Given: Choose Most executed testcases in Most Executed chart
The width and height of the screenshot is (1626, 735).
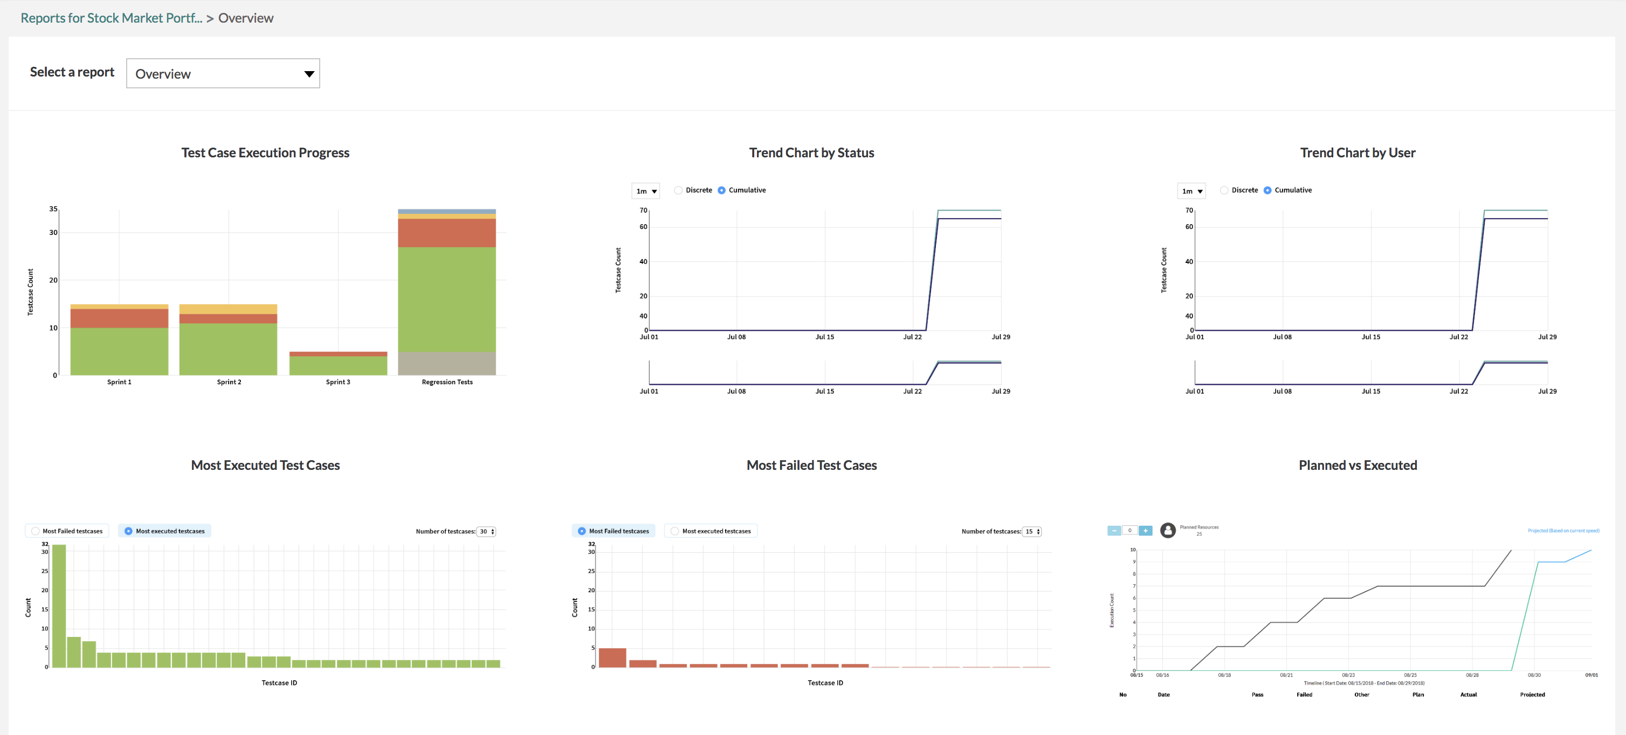Looking at the screenshot, I should (165, 531).
